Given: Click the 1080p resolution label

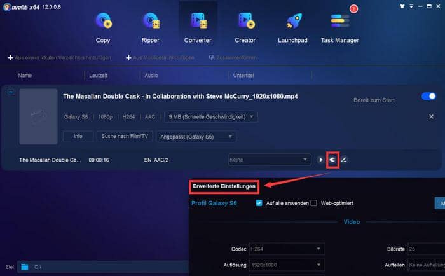Looking at the screenshot, I should tap(106, 117).
